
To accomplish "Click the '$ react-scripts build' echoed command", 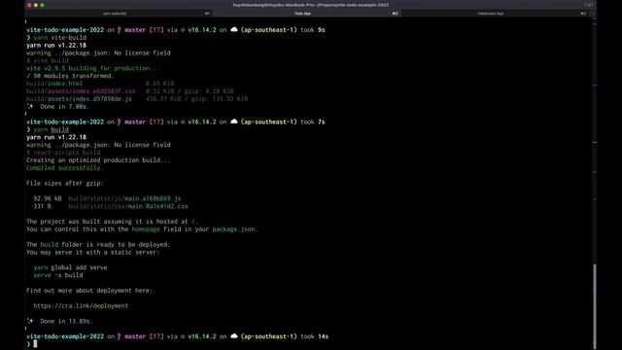I will (63, 153).
